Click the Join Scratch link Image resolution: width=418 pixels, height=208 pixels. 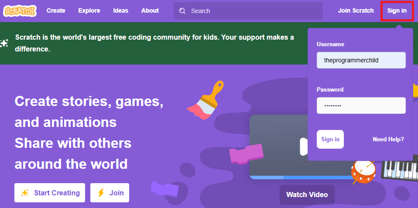point(356,11)
